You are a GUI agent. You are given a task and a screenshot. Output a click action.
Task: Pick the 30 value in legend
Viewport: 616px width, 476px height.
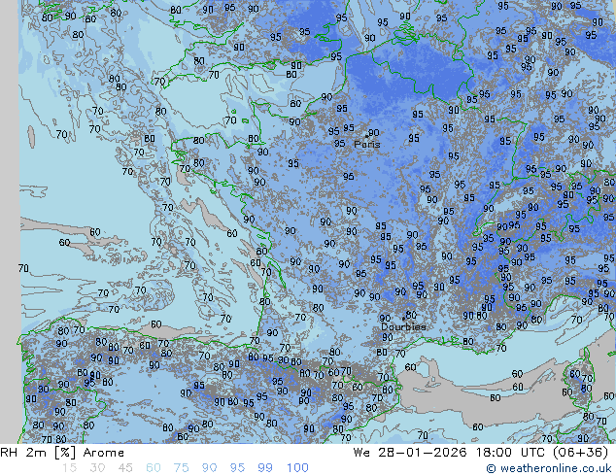(97, 468)
